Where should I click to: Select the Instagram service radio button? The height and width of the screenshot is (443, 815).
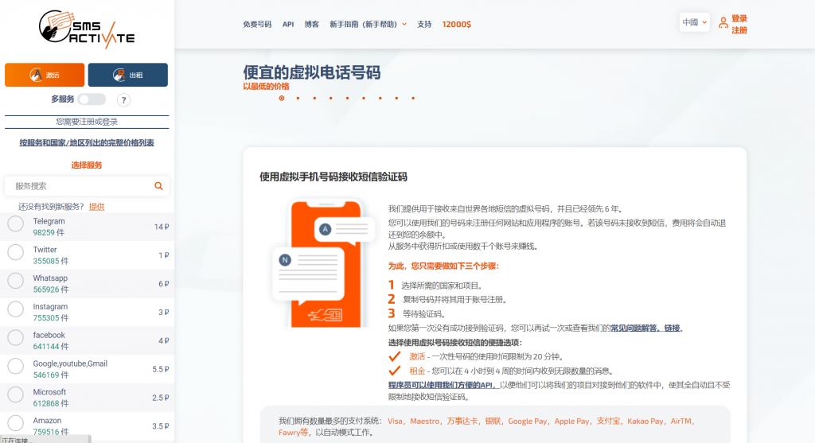[16, 309]
